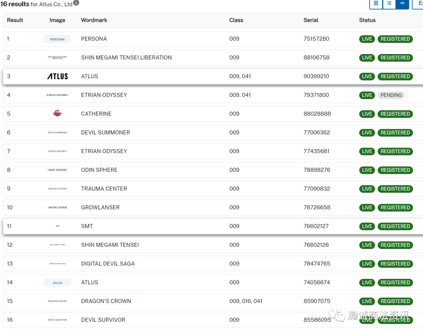423x334 pixels.
Task: Open the ODIN SPHERE wordmark record
Action: [99, 170]
